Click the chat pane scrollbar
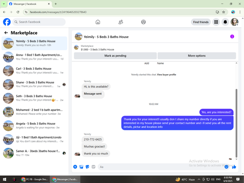The image size is (244, 183). point(236,123)
